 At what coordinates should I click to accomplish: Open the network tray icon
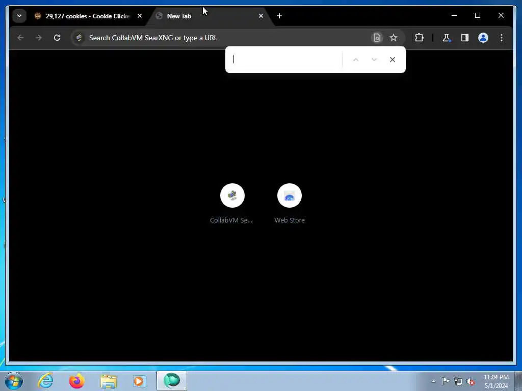(458, 381)
